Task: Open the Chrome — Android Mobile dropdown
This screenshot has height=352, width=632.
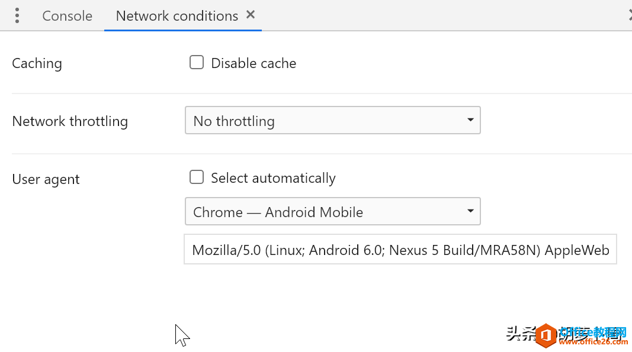Action: pyautogui.click(x=332, y=212)
